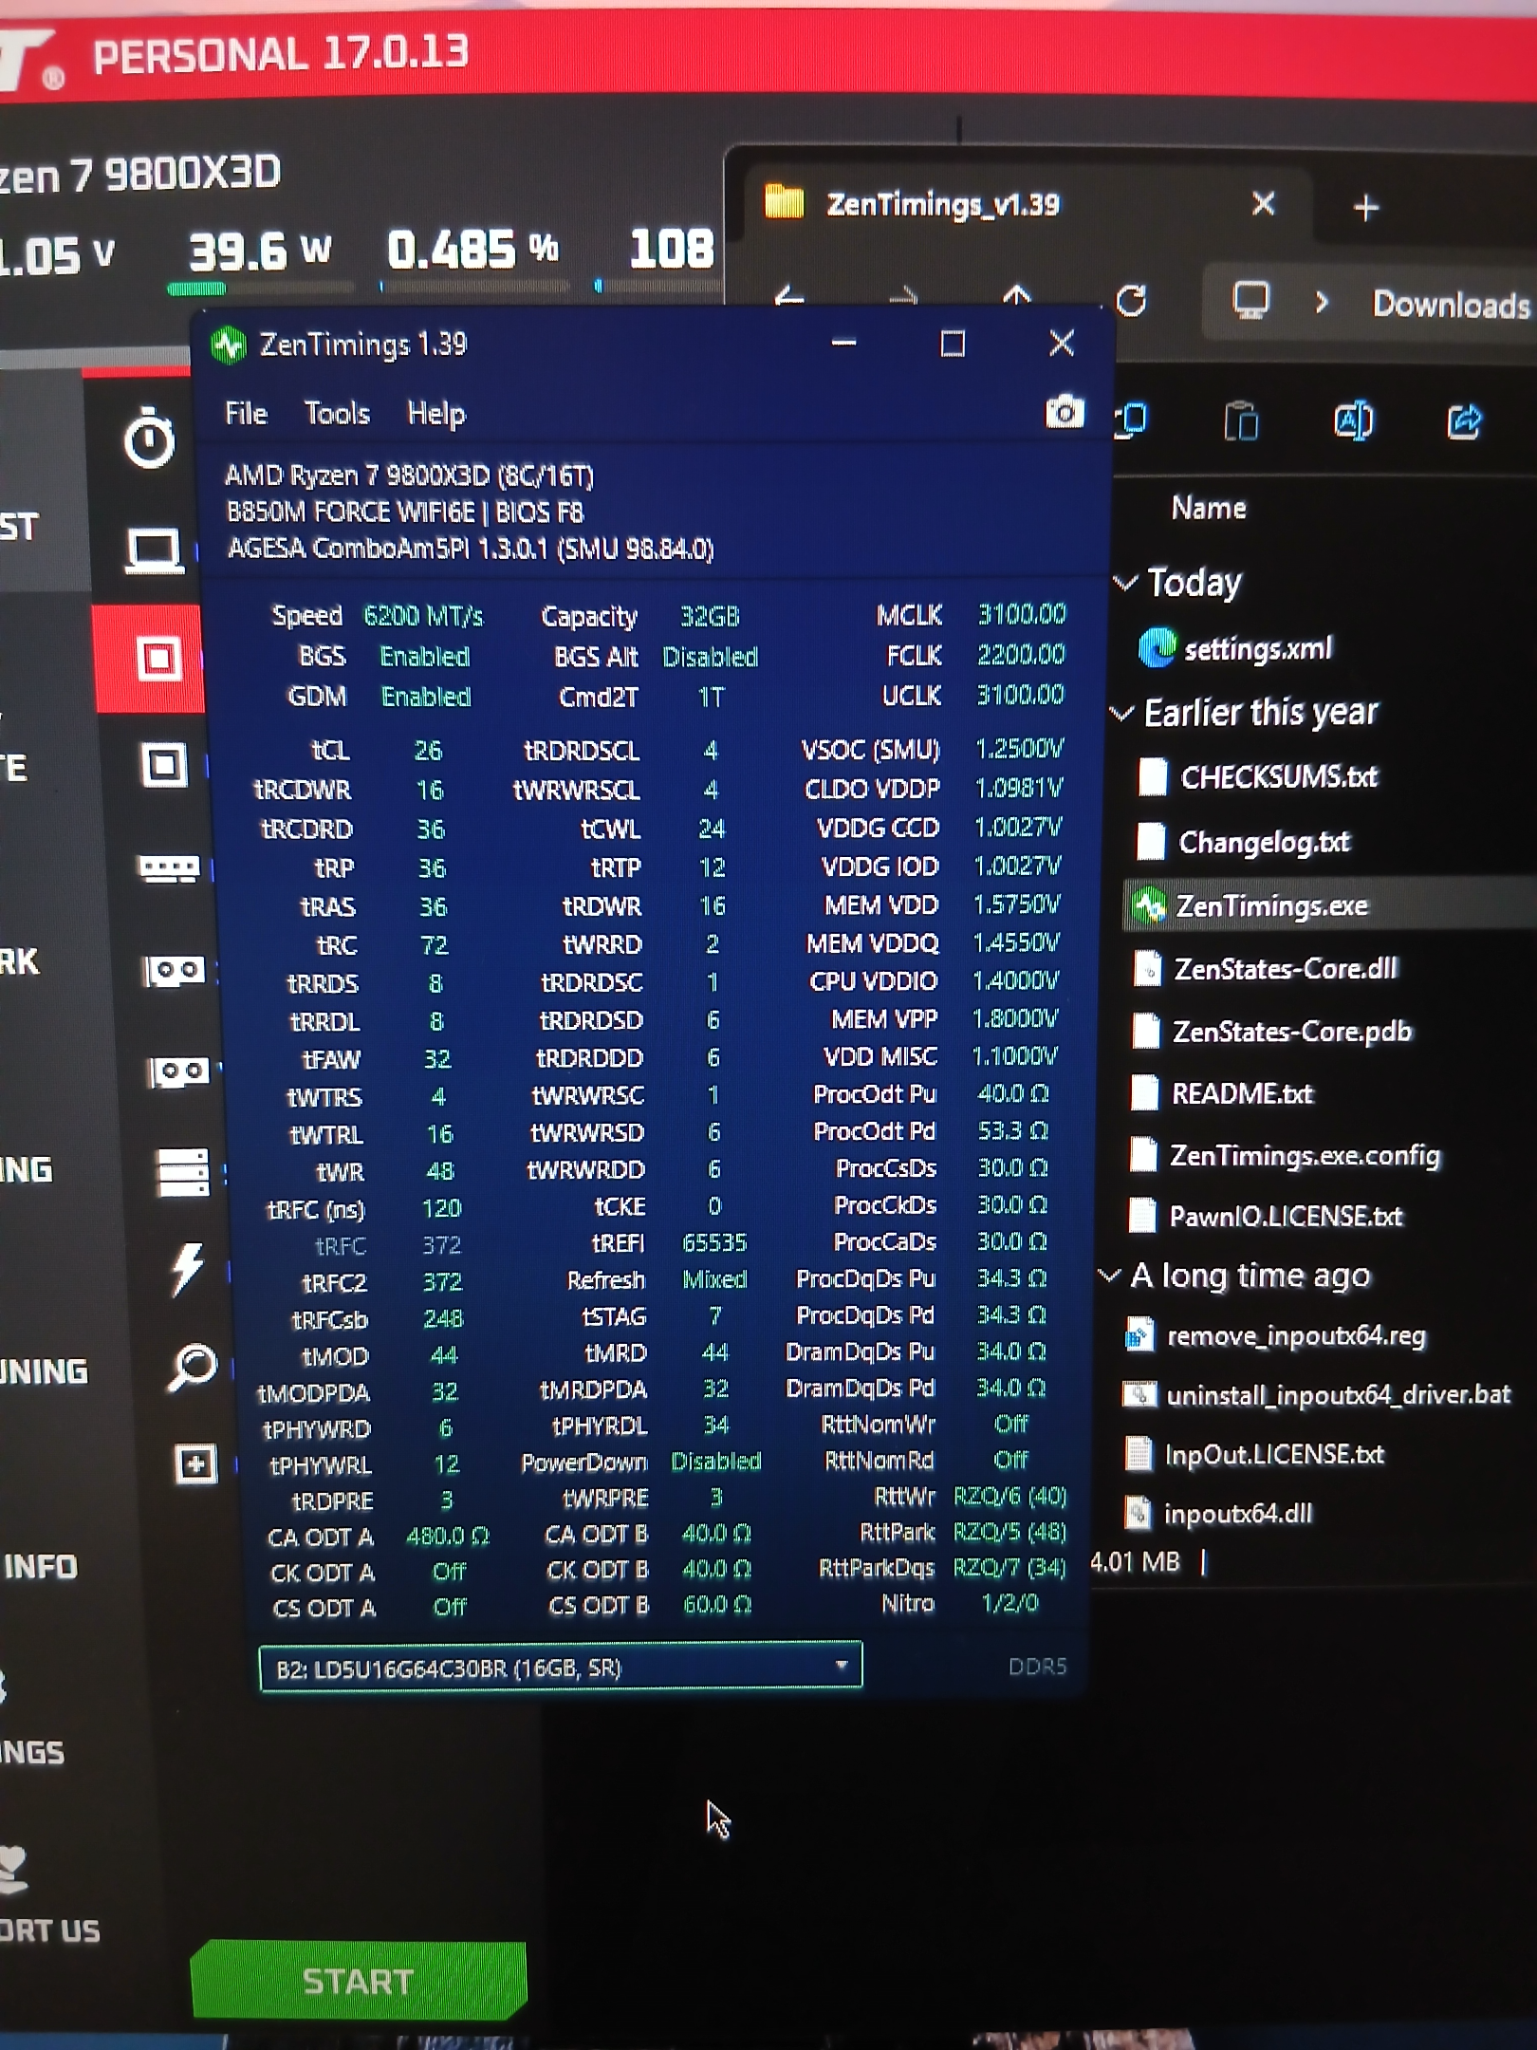
Task: Select the ZenTimings.exe.config file
Action: click(x=1305, y=1155)
